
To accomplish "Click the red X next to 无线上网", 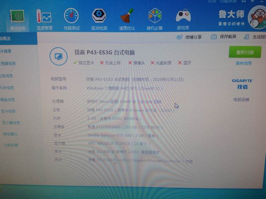I will pos(102,63).
